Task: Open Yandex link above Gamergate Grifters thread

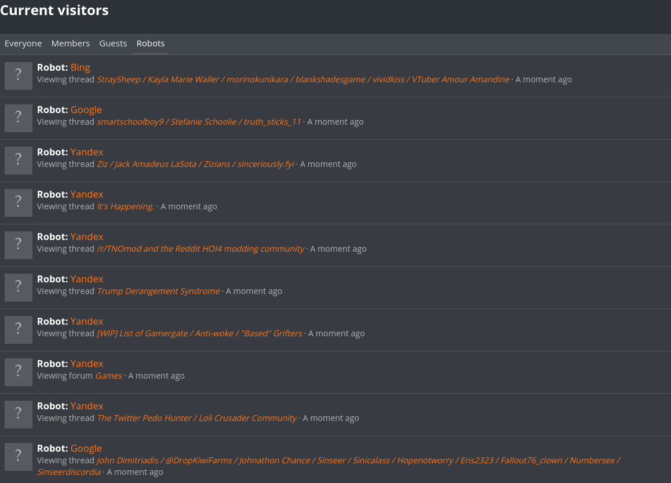Action: [87, 322]
